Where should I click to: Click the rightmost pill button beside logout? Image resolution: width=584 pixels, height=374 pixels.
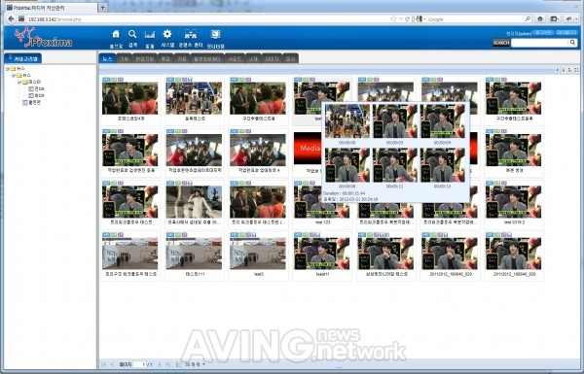(x=566, y=33)
